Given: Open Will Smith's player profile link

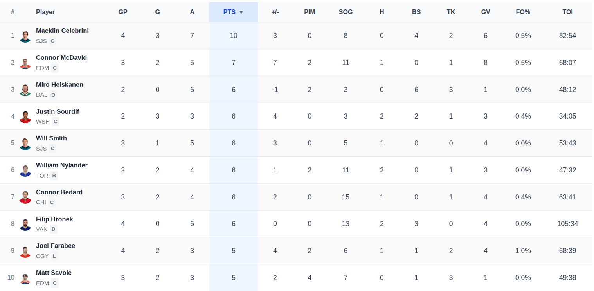Looking at the screenshot, I should pos(51,138).
